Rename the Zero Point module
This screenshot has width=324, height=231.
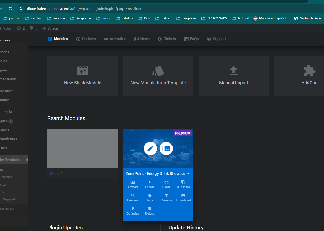[166, 198]
